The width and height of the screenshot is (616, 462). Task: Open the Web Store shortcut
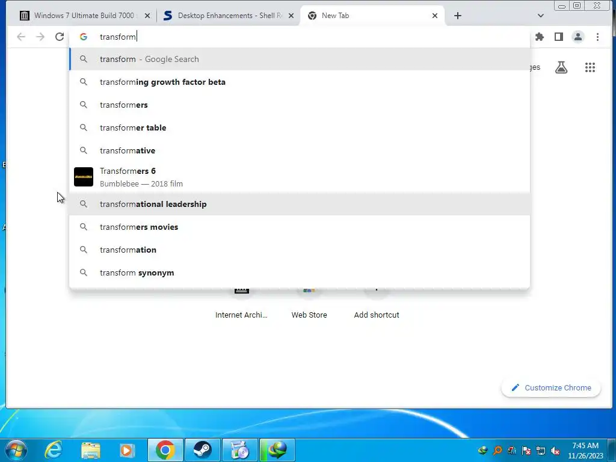(x=309, y=304)
